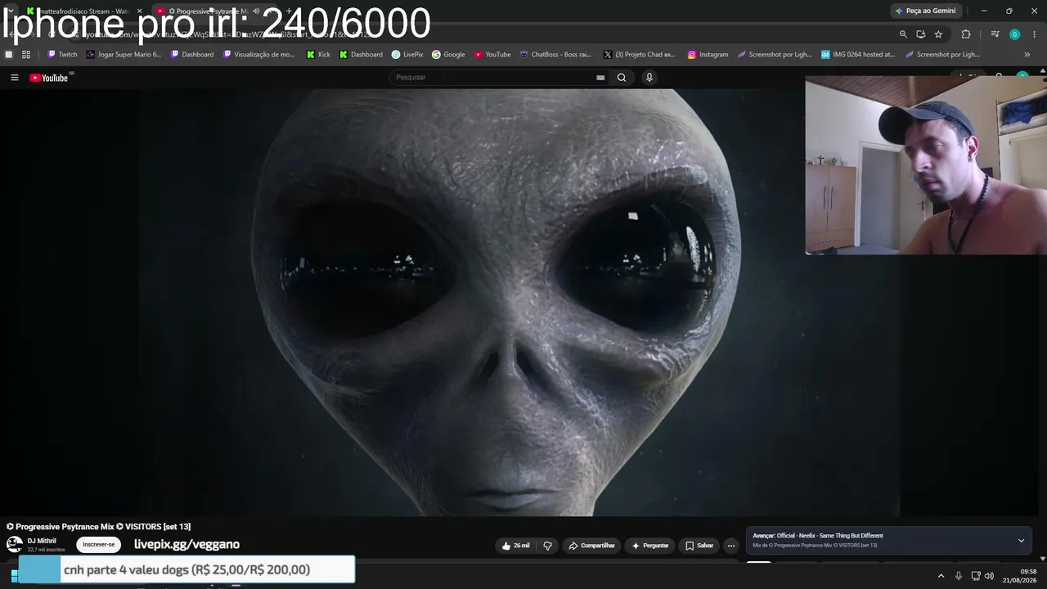Screen dimensions: 1047x589
Task: Open the YouTube bookmark in bookmarks bar
Action: click(492, 55)
